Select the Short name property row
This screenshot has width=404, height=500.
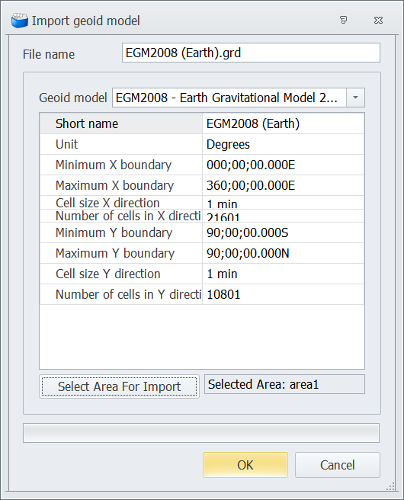coord(202,123)
